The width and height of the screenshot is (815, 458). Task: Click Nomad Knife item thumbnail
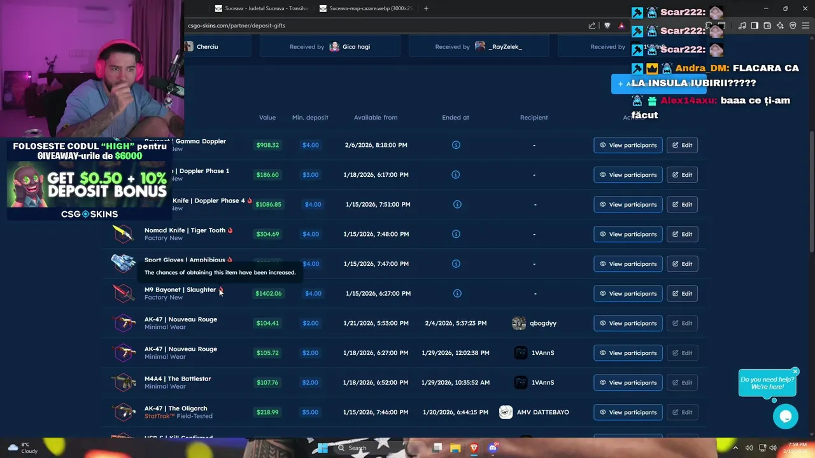[x=124, y=234]
